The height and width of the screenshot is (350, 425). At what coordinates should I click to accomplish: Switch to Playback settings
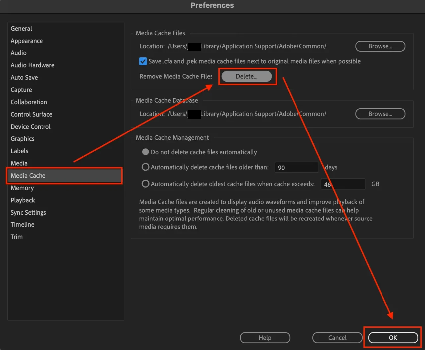coord(23,201)
